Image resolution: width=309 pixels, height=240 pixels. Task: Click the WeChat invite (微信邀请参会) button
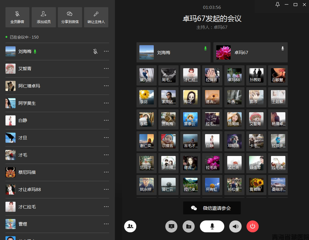(x=212, y=208)
